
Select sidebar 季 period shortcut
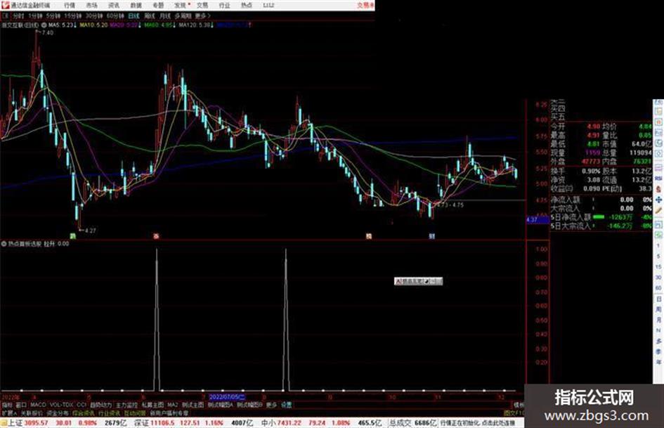658,351
